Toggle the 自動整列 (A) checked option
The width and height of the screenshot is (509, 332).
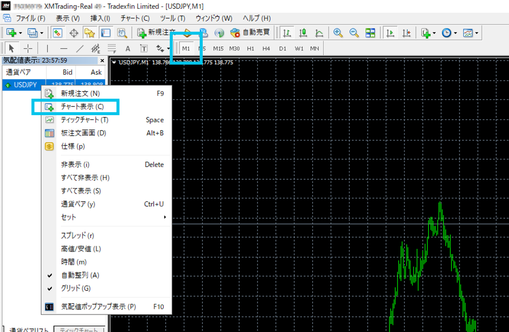pos(80,275)
